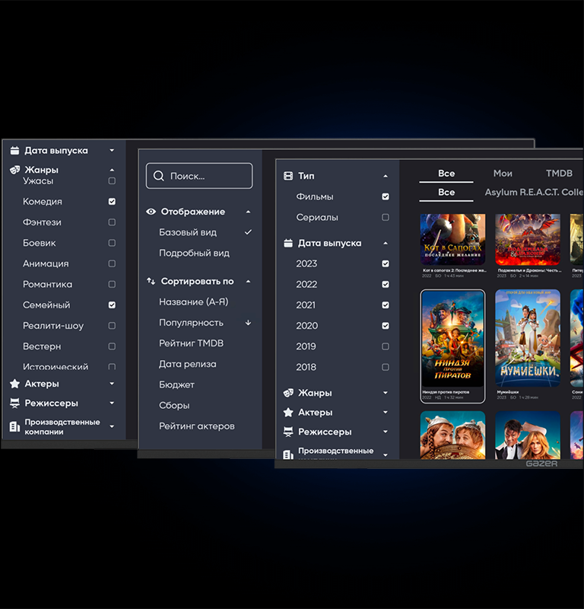The height and width of the screenshot is (609, 584).
Task: Enable the Сериалы type checkbox
Action: [x=386, y=217]
